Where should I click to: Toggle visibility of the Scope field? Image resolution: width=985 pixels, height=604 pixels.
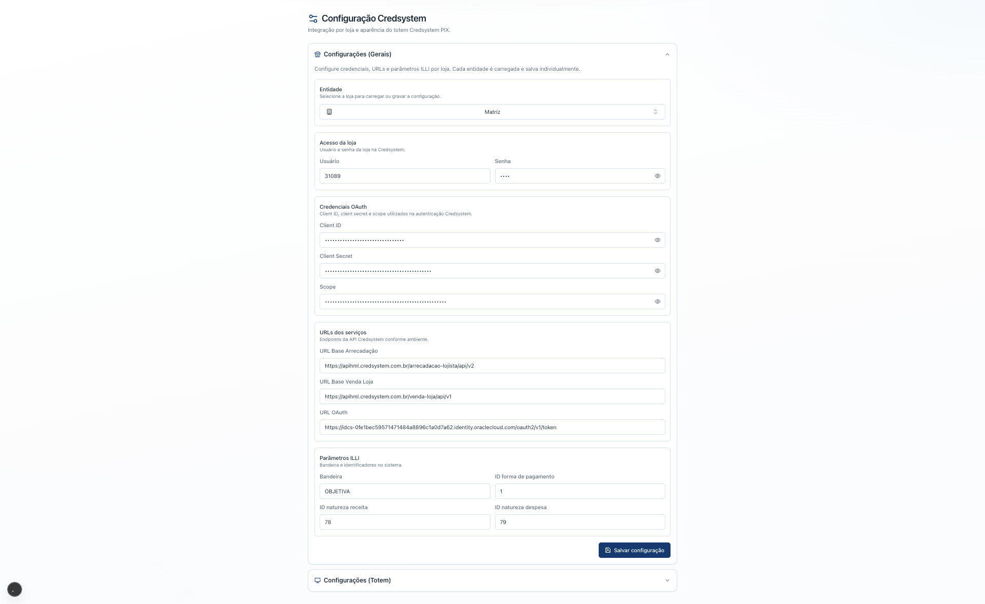tap(658, 301)
